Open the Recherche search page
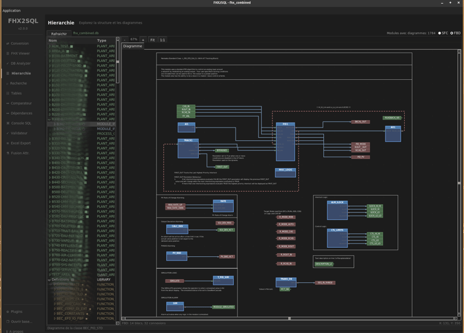This screenshot has height=333, width=464. coord(18,83)
